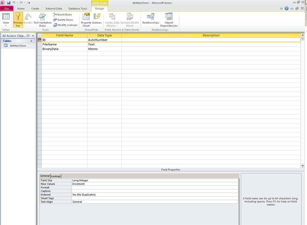Open Modify Lookups tool
This screenshot has height=225, width=307.
(65, 25)
